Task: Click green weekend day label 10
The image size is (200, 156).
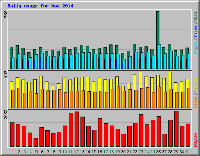Action: click(64, 152)
